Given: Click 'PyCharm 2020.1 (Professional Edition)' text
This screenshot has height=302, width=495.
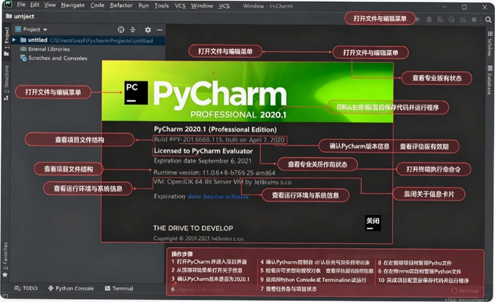Looking at the screenshot, I should pos(215,129).
